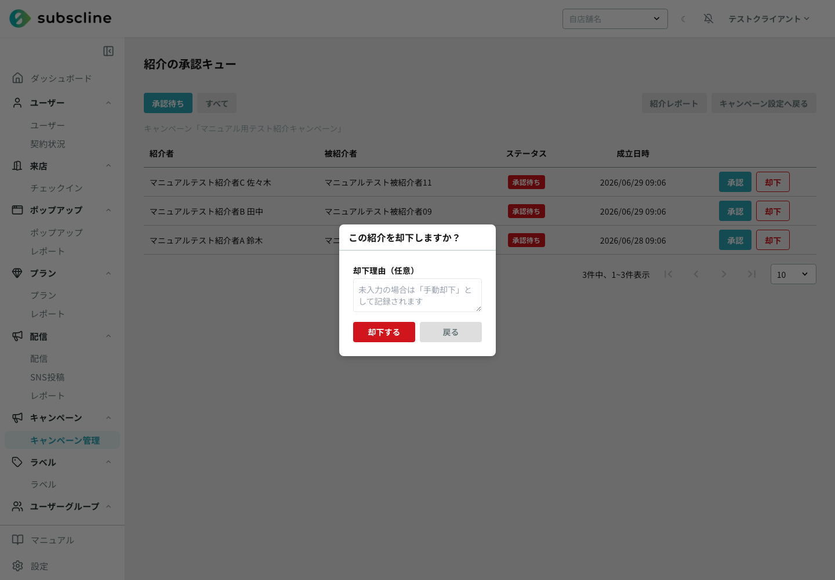The image size is (835, 580).
Task: Click the 紹介レポート button
Action: point(674,103)
